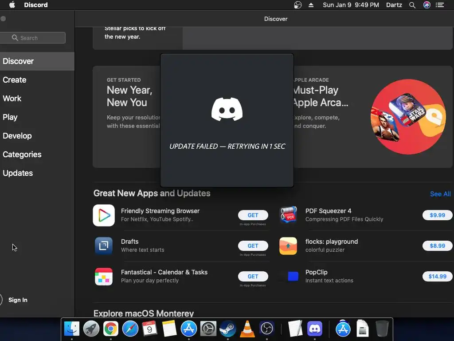The height and width of the screenshot is (341, 454).
Task: Open Must-Play Apple Arcade artwork
Action: [x=408, y=117]
